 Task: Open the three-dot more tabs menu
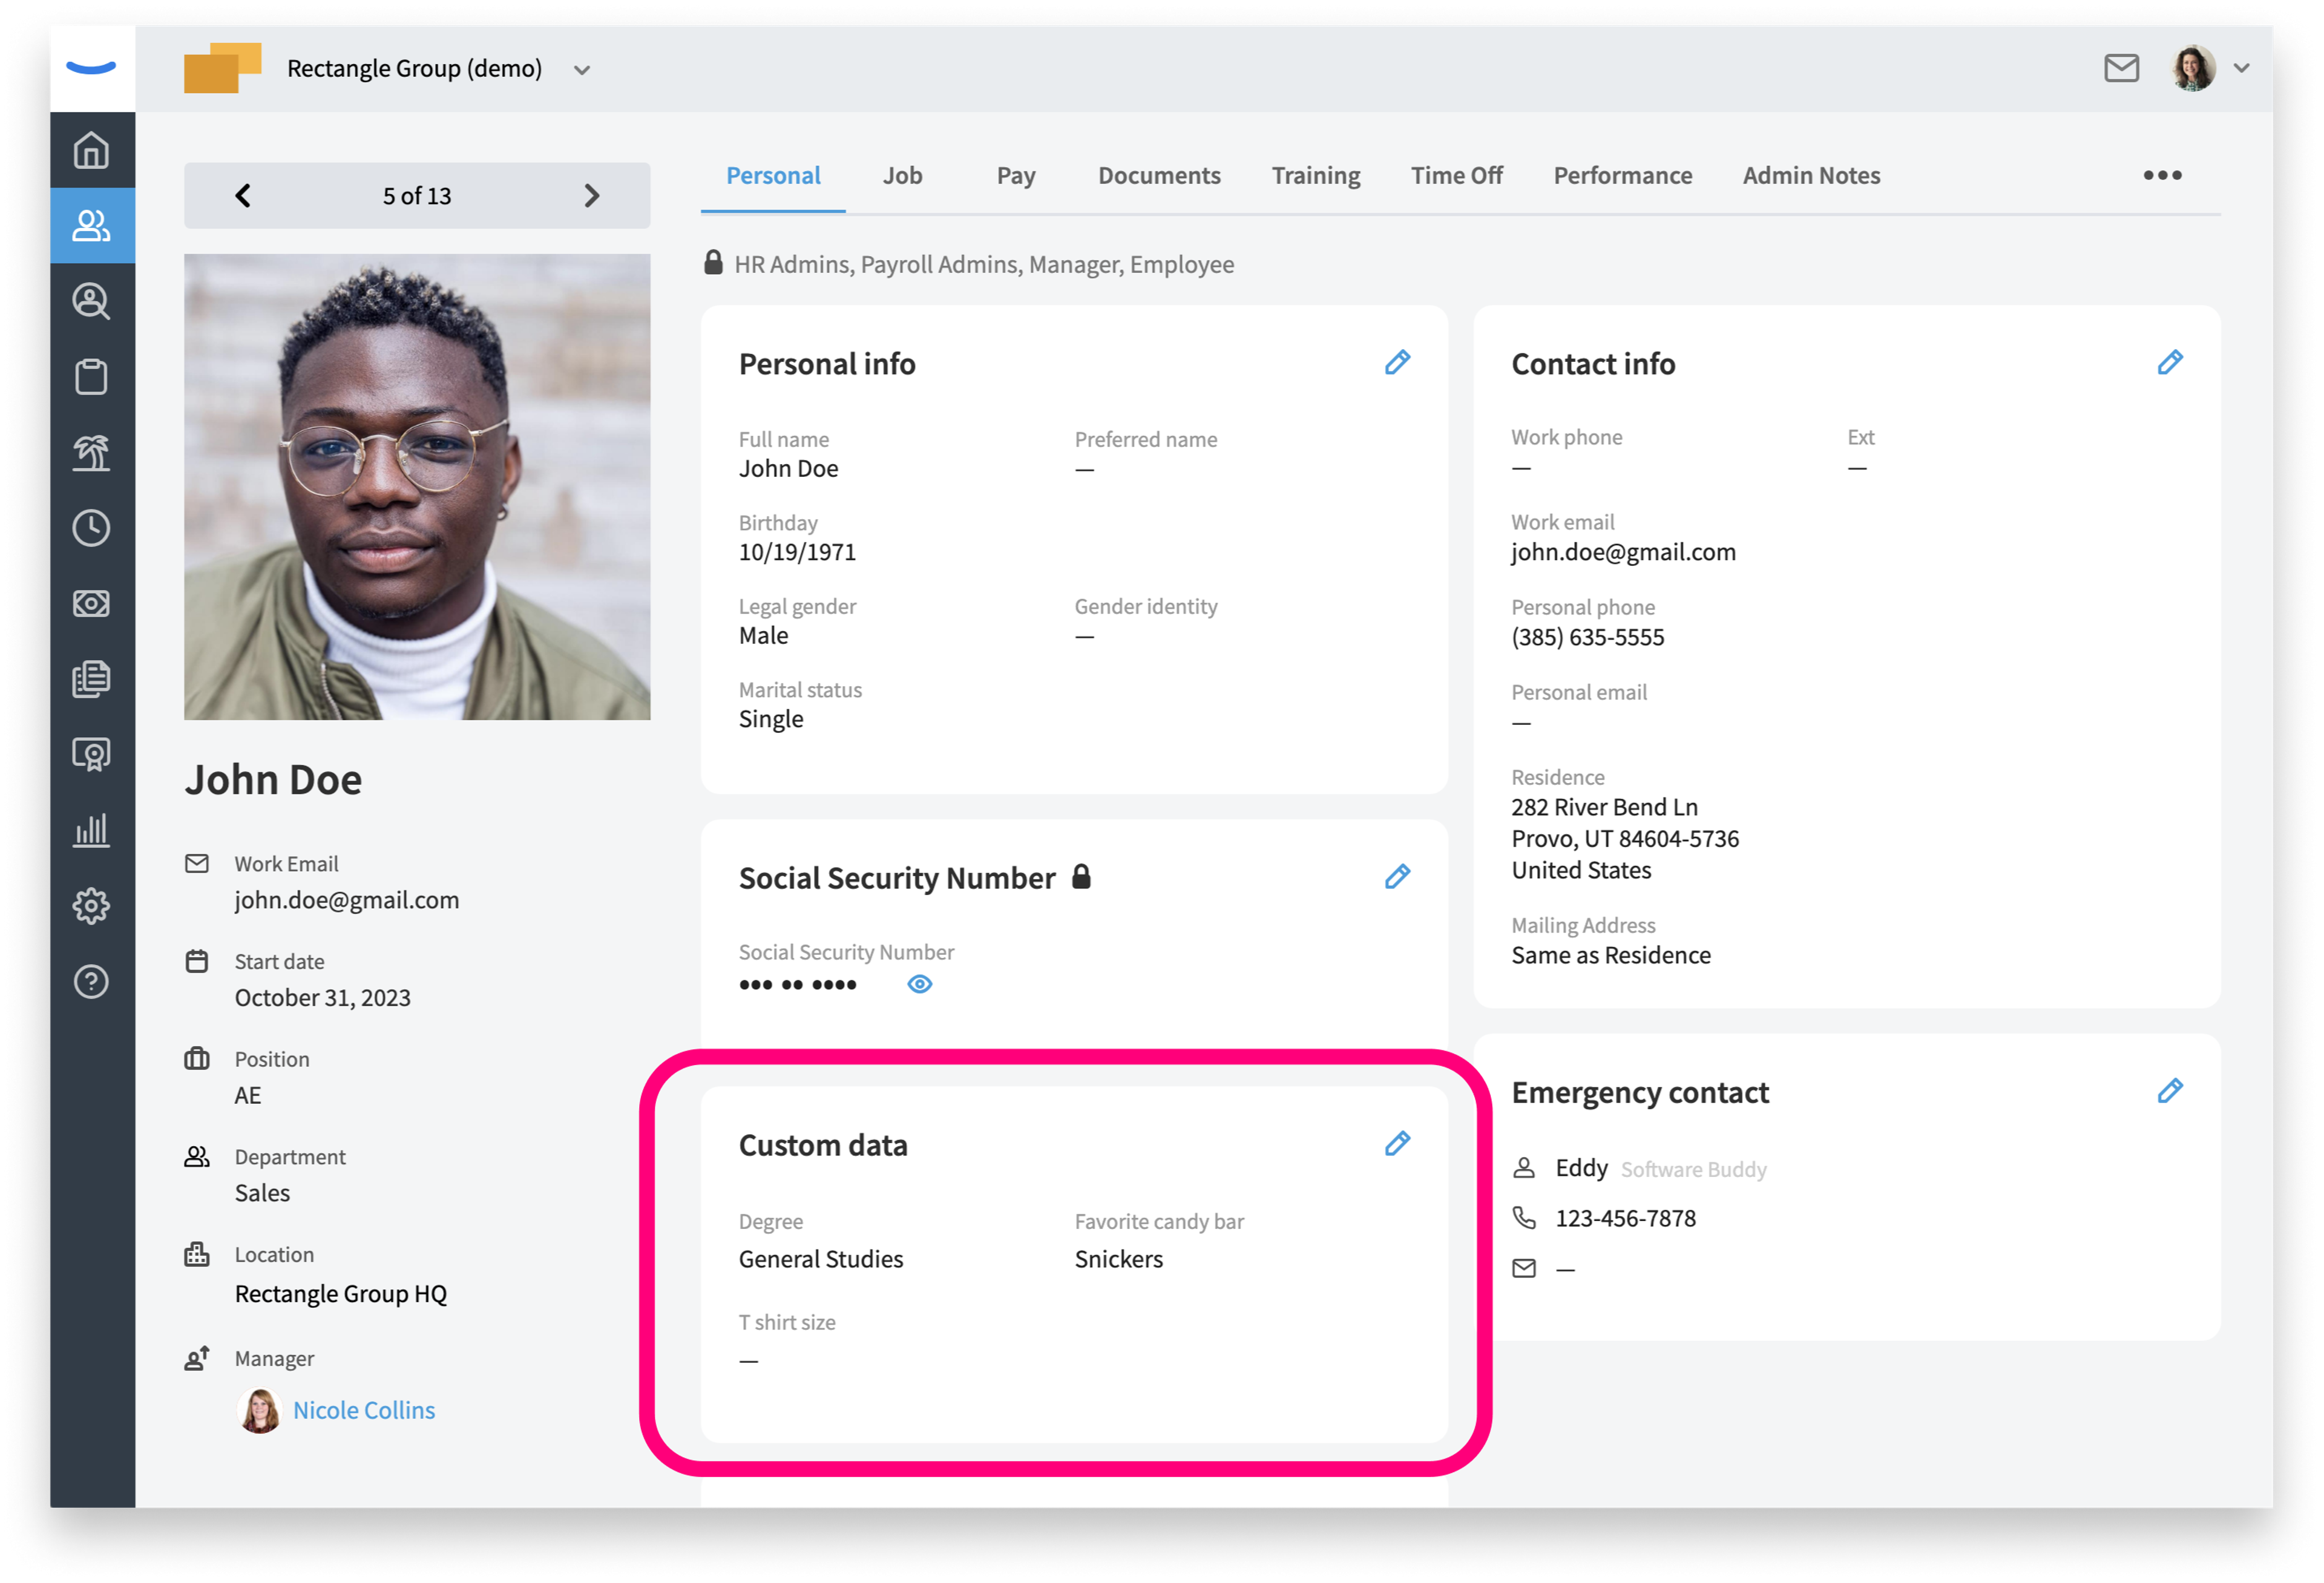pos(2161,175)
